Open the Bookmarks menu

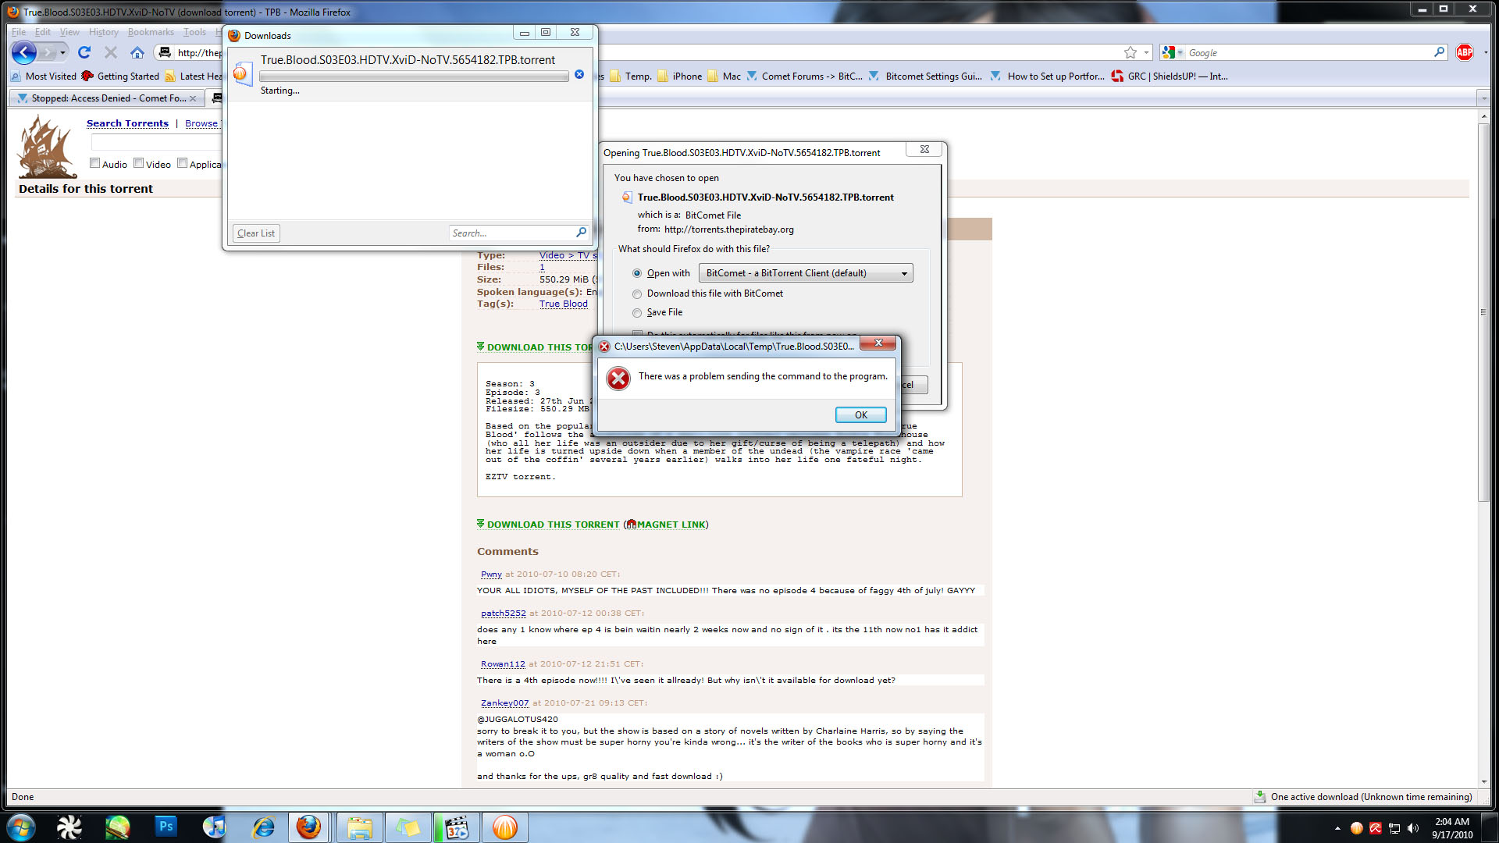pos(151,32)
